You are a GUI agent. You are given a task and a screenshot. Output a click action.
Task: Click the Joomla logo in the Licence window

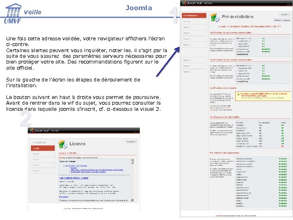pos(39,130)
